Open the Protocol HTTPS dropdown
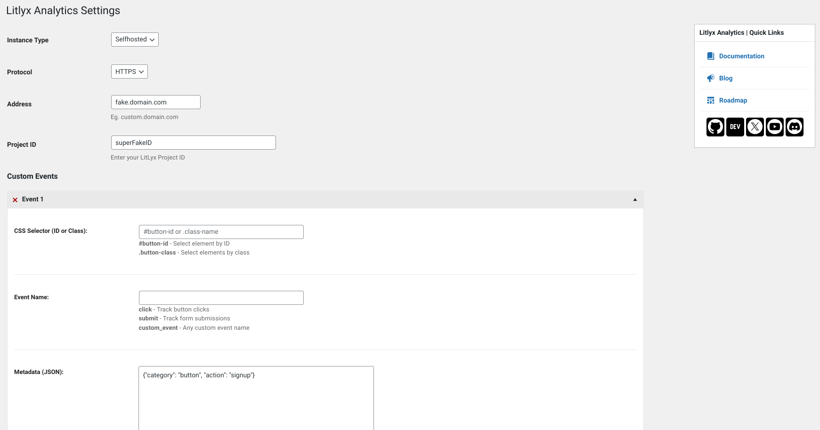Viewport: 820px width, 430px height. pyautogui.click(x=130, y=72)
